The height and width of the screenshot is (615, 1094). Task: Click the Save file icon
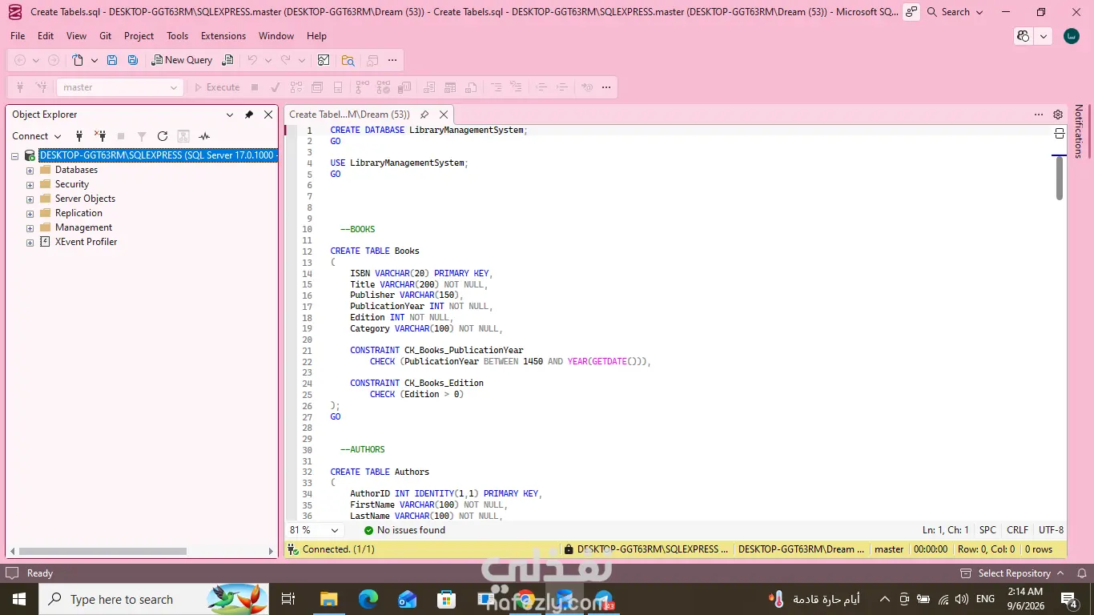pyautogui.click(x=112, y=60)
